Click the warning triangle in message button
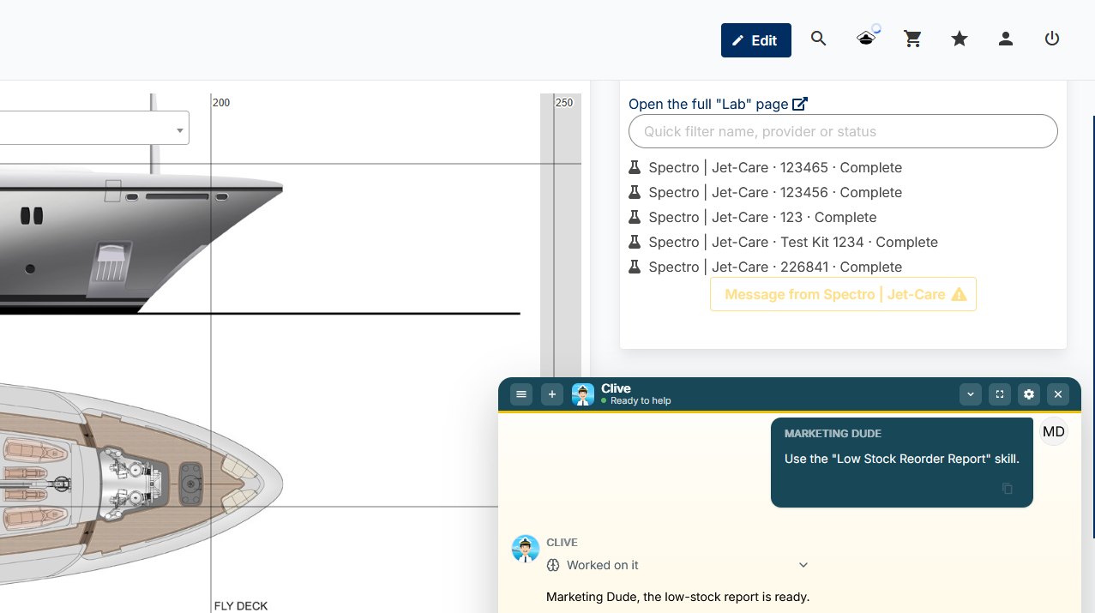 click(959, 294)
